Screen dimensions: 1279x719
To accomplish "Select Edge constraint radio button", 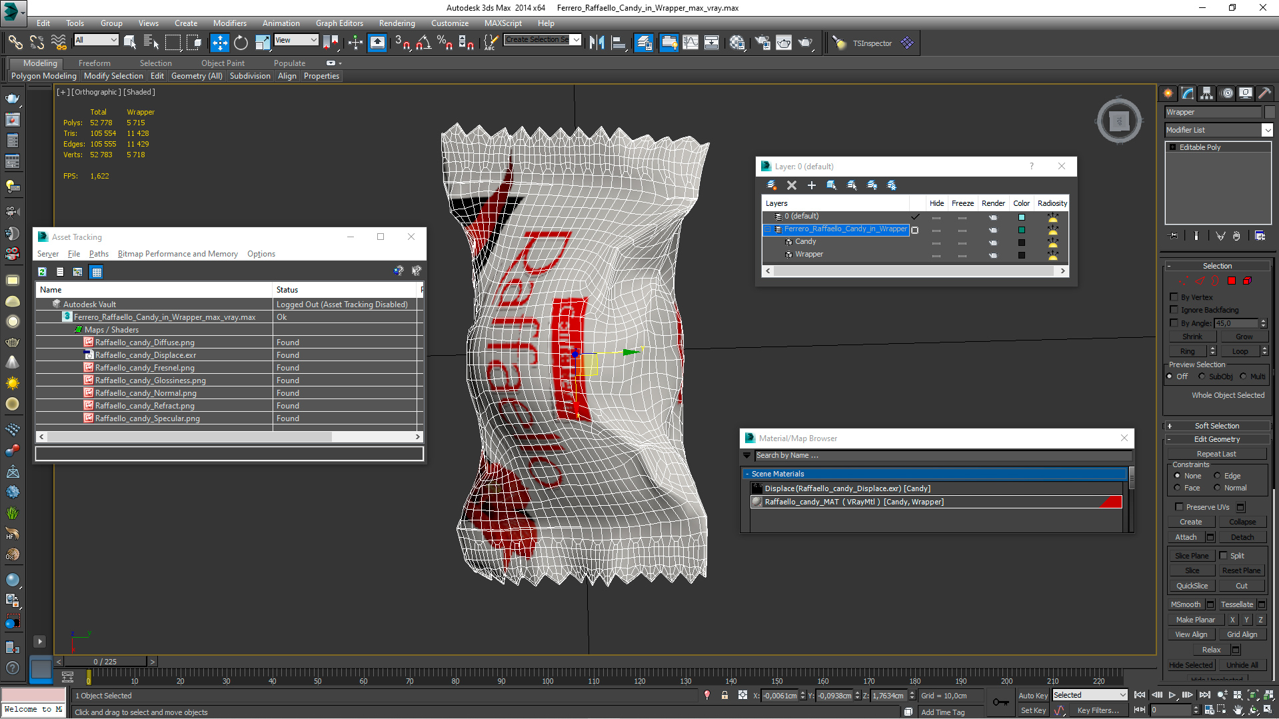I will click(1217, 476).
